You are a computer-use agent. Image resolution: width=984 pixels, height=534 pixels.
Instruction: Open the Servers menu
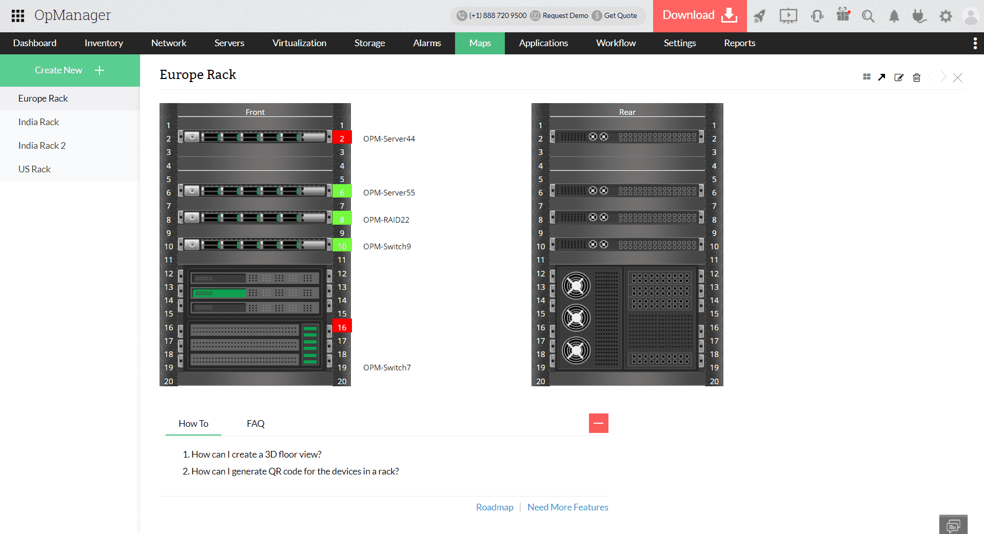click(229, 43)
